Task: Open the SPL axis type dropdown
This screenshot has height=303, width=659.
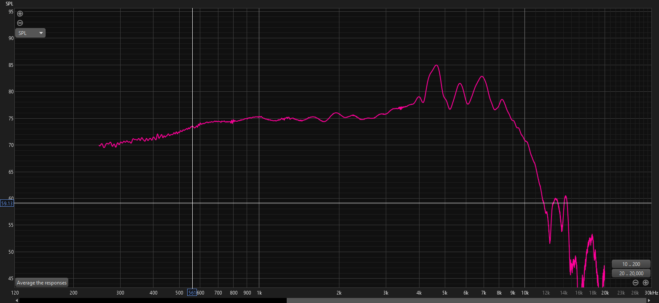Action: pyautogui.click(x=30, y=33)
